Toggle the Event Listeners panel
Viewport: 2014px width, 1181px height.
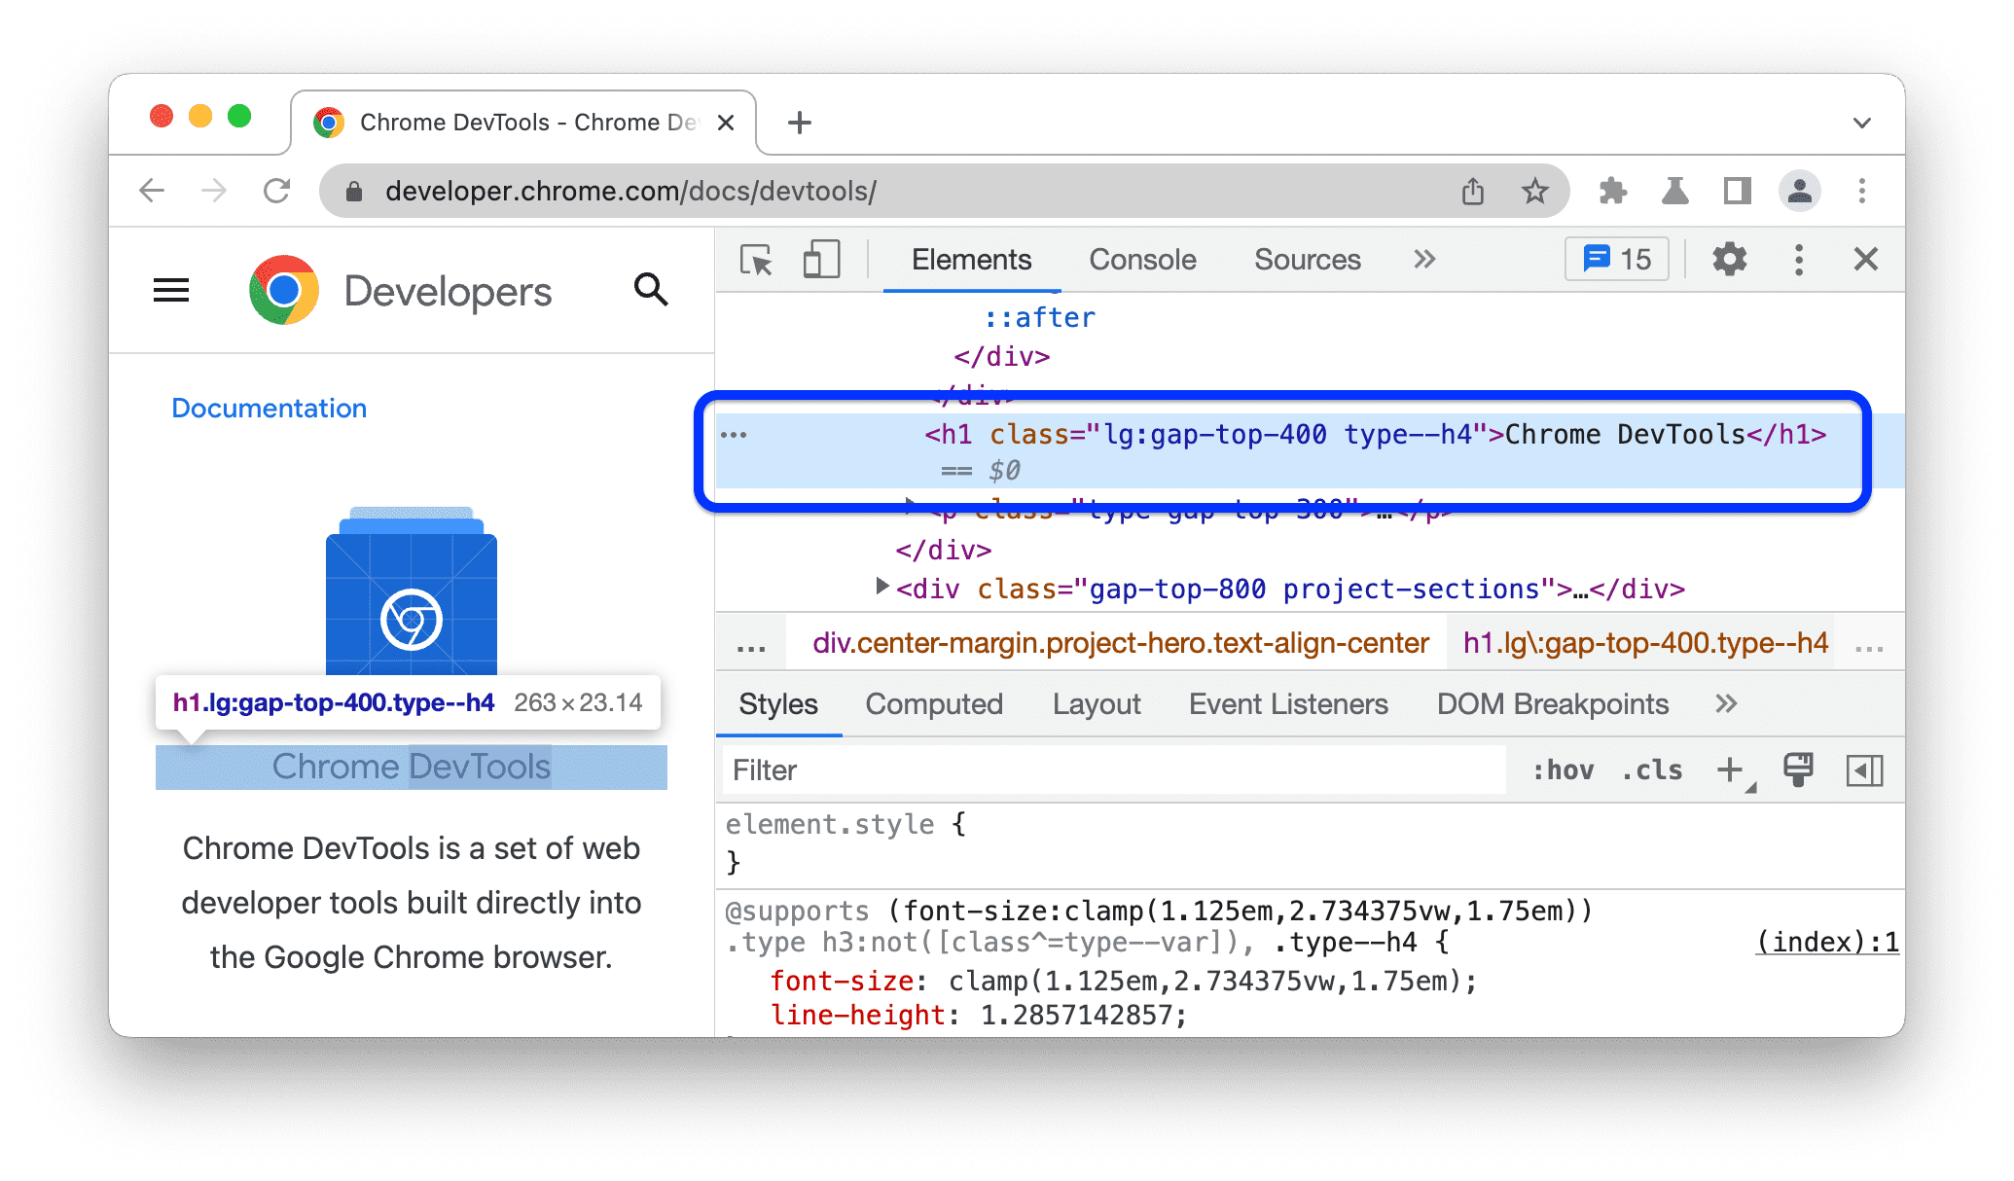tap(1286, 704)
